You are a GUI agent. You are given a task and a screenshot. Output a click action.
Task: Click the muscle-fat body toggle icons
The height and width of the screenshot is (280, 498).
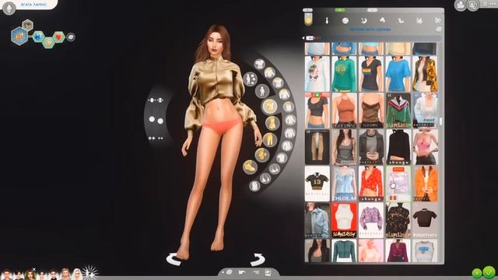pos(156,100)
